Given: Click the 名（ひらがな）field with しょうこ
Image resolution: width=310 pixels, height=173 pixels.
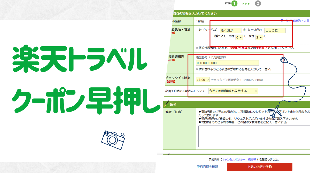Looking at the screenshot, I should (x=275, y=30).
